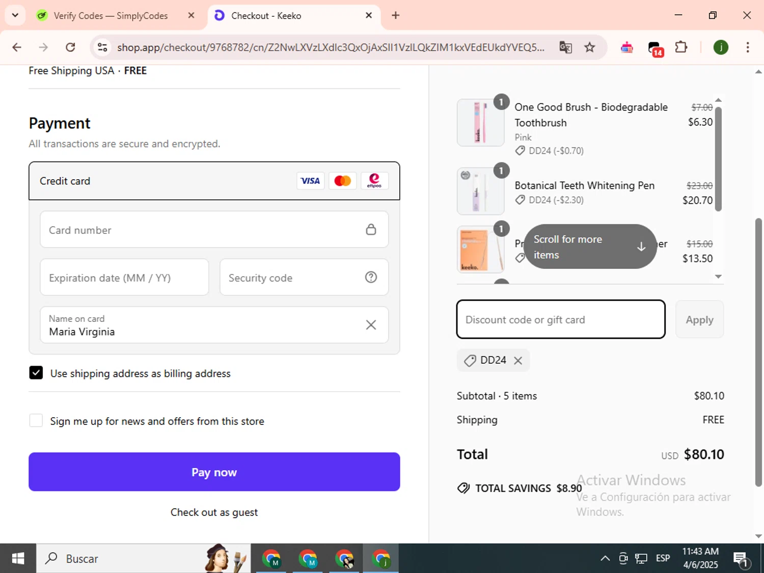Screen dimensions: 764x573
Task: Select the Credit card payment option
Action: pos(214,181)
